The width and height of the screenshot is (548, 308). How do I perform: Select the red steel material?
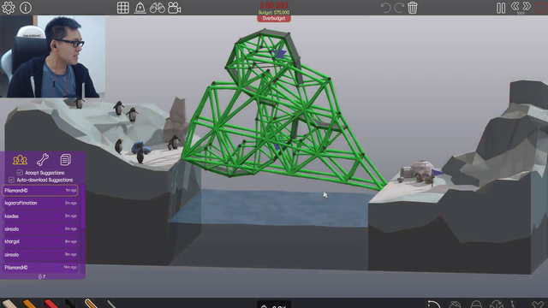click(51, 304)
